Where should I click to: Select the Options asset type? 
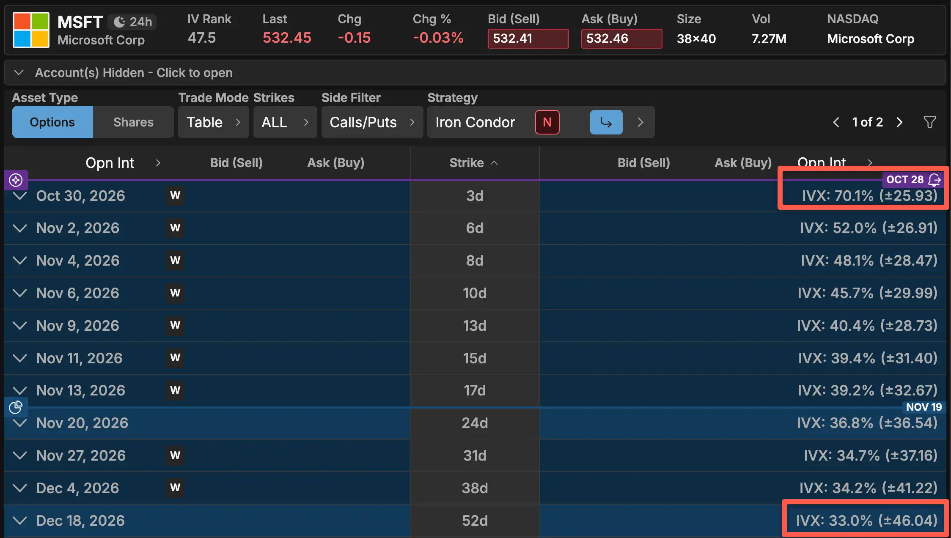tap(52, 122)
